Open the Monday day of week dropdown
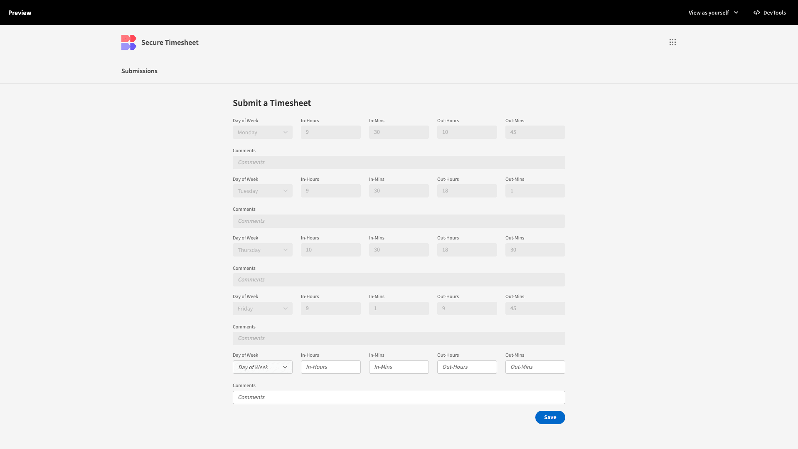Screen dimensions: 798x449 [263, 132]
